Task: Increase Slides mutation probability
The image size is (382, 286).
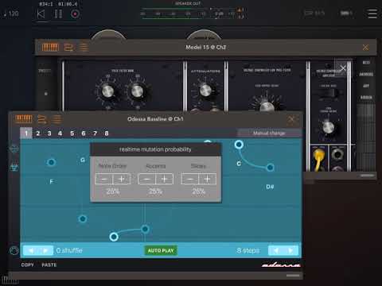Action: coord(207,179)
